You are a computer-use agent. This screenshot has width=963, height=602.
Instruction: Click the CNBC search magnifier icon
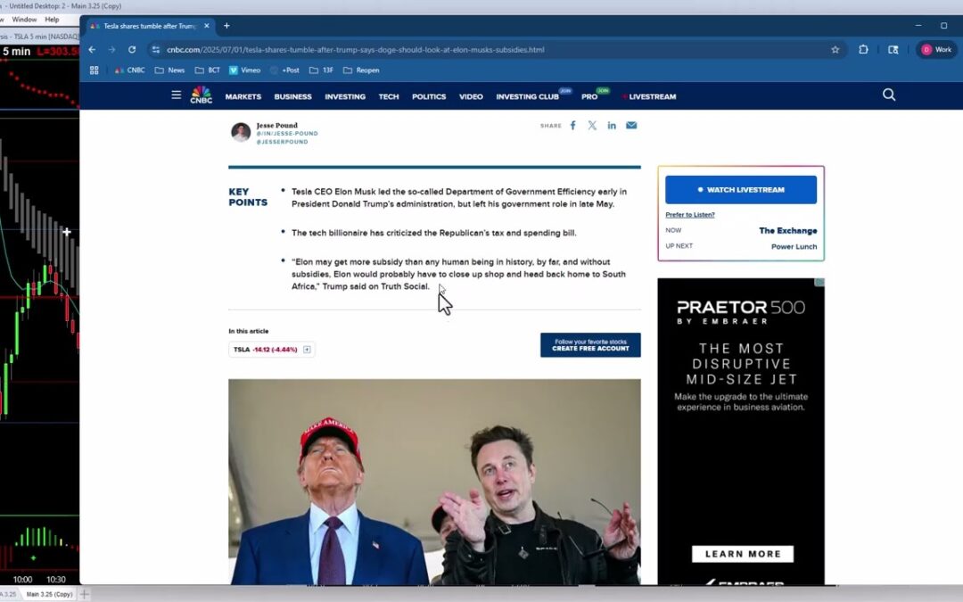click(889, 95)
